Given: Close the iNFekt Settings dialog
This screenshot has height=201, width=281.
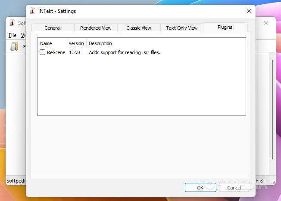Looking at the screenshot, I should point(249,11).
